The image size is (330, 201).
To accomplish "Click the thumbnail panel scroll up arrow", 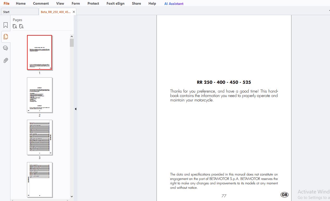I will [x=72, y=36].
